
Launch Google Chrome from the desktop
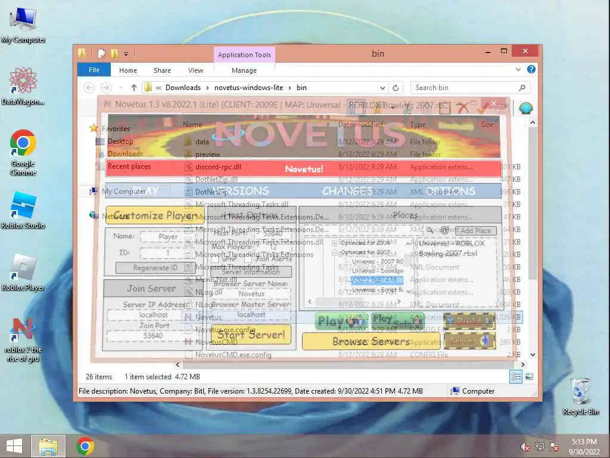click(23, 153)
